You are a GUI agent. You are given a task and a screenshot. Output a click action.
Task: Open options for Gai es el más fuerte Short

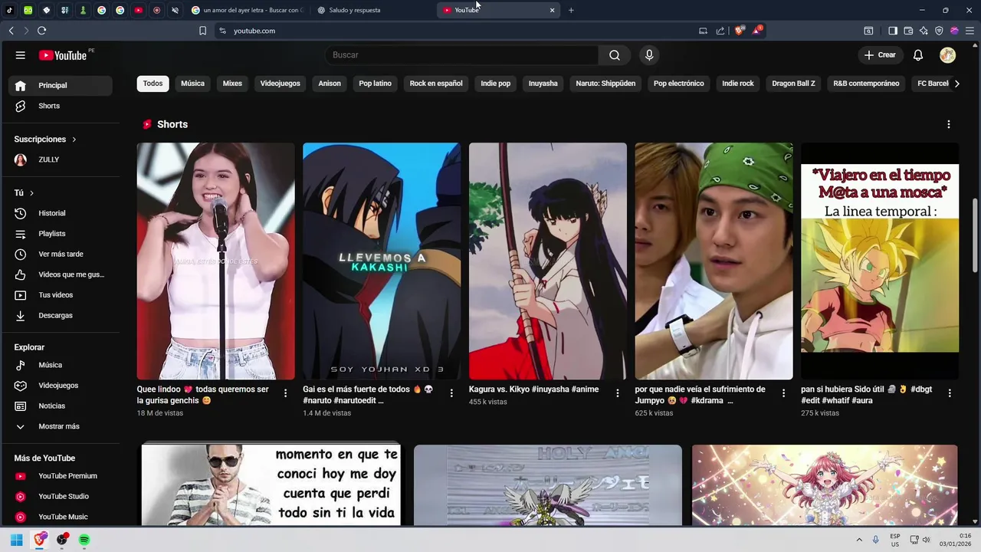[x=451, y=393]
